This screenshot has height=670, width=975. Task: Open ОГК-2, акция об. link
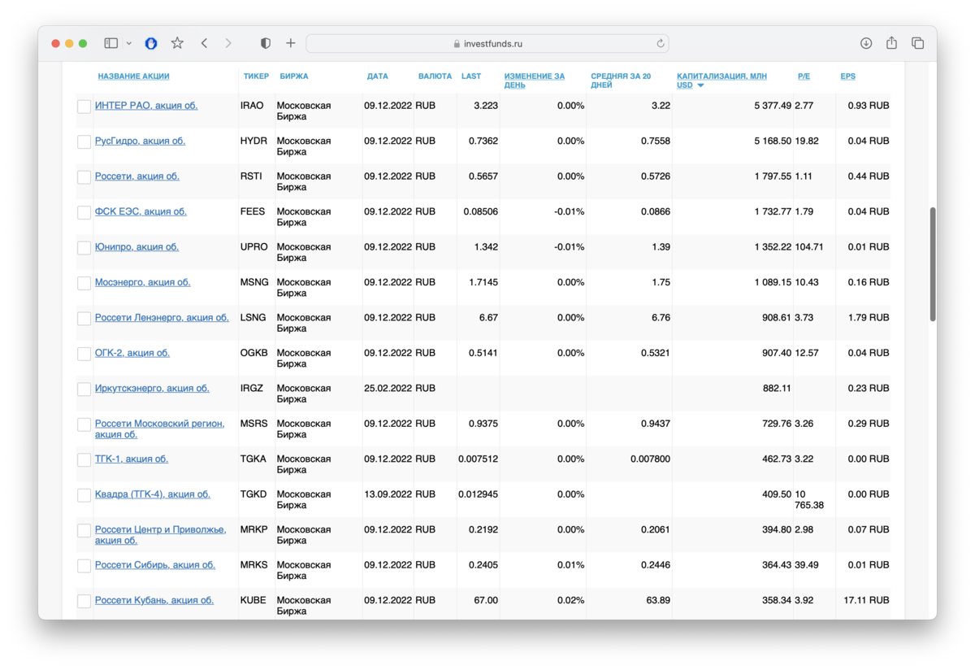click(132, 353)
